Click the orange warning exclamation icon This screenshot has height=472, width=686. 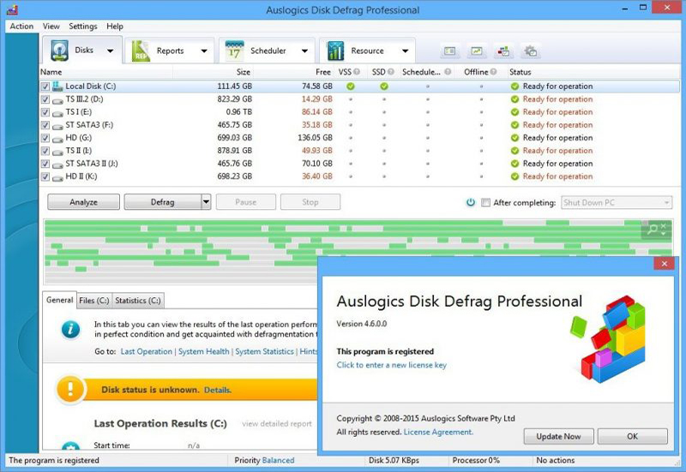point(70,389)
